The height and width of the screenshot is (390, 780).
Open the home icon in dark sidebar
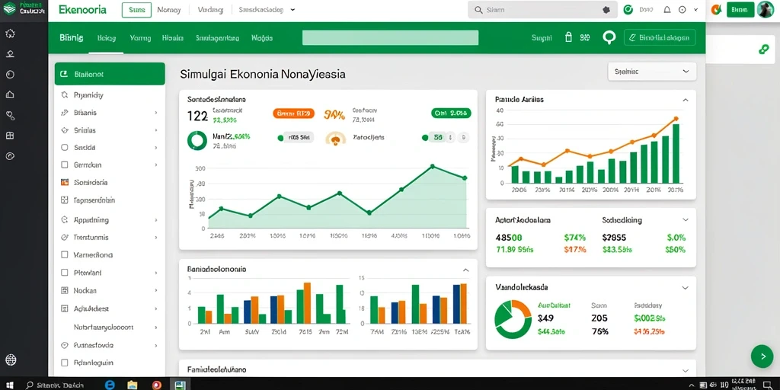coord(10,94)
